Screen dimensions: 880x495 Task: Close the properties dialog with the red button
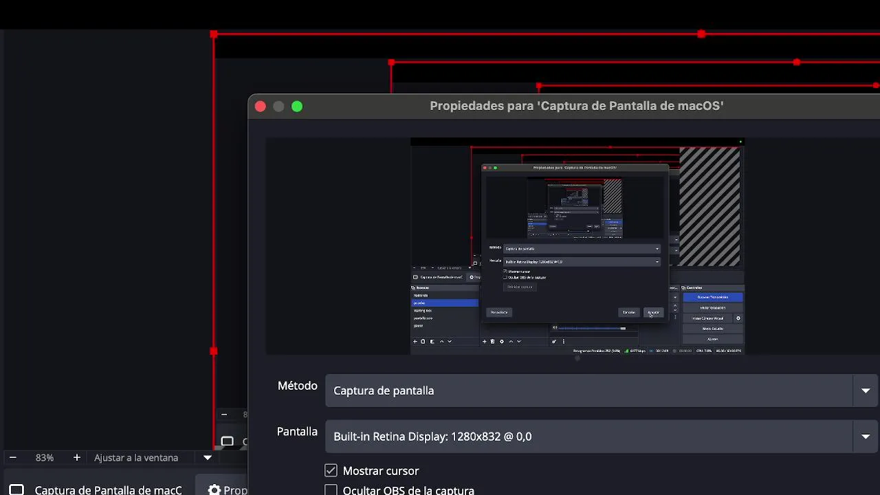[x=260, y=107]
